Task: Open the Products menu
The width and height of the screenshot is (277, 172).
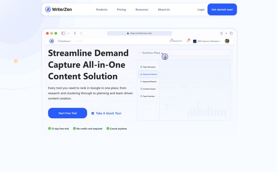Action: pyautogui.click(x=101, y=10)
